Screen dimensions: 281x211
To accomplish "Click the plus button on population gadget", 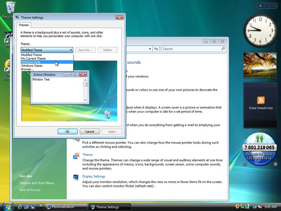I will [x=276, y=164].
